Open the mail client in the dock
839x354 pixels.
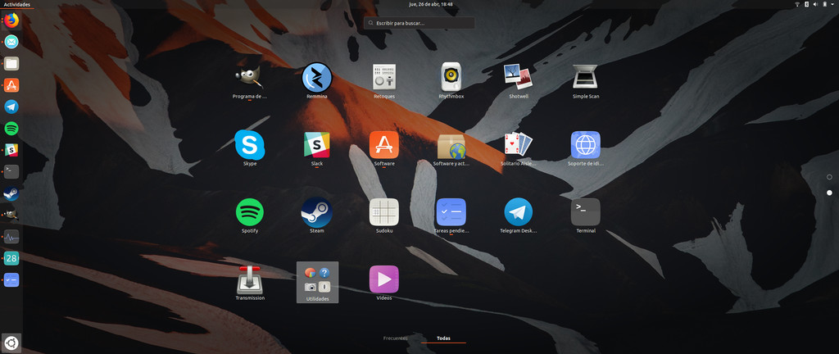pyautogui.click(x=11, y=42)
